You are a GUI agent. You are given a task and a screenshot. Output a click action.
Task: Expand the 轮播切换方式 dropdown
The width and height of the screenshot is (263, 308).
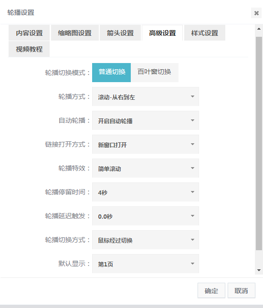point(146,240)
